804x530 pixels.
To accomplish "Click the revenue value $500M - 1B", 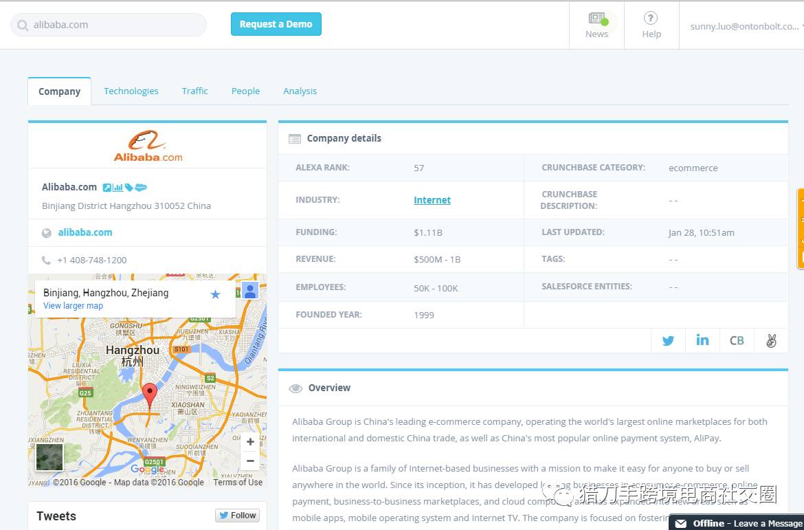I will [x=437, y=260].
